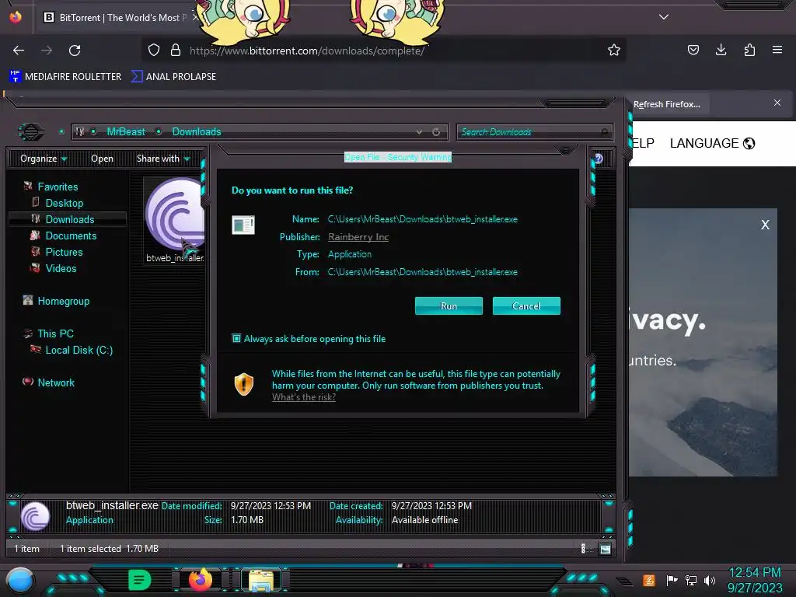Bookmark page with star icon

(614, 50)
